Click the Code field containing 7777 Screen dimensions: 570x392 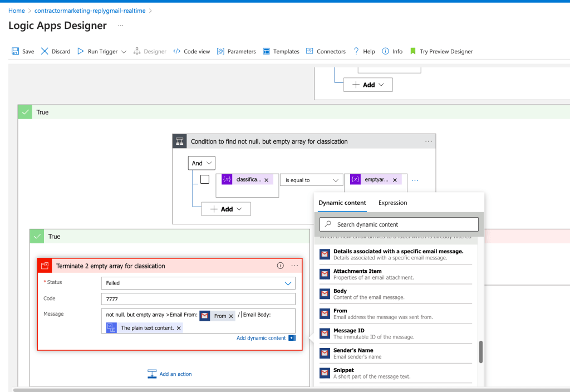tap(198, 299)
